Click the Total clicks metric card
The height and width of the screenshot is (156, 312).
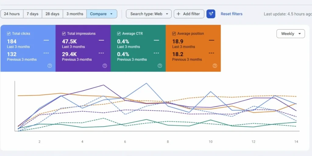28,48
